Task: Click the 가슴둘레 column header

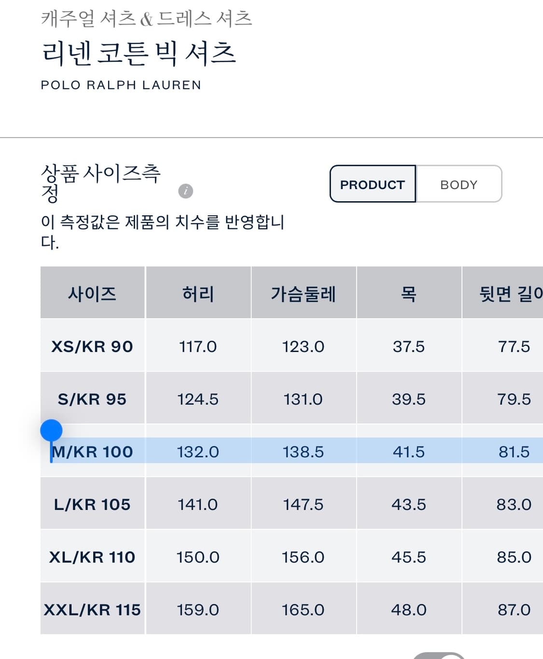Action: point(303,293)
